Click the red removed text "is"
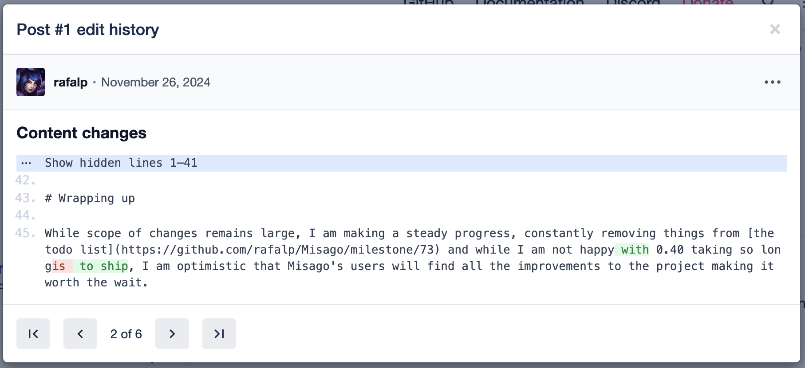This screenshot has width=805, height=368. 59,266
